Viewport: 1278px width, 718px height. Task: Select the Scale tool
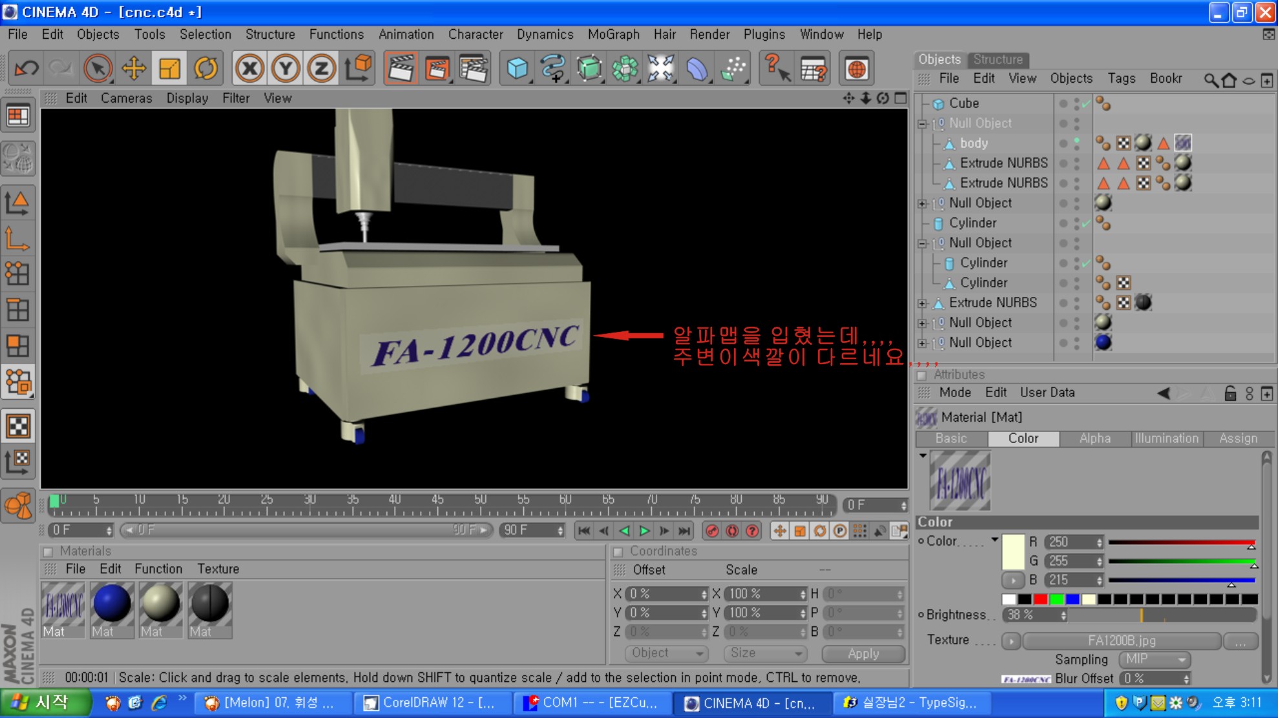(x=169, y=68)
